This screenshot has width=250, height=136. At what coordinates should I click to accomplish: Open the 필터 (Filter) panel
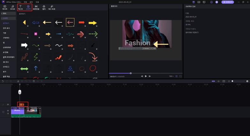44,7
